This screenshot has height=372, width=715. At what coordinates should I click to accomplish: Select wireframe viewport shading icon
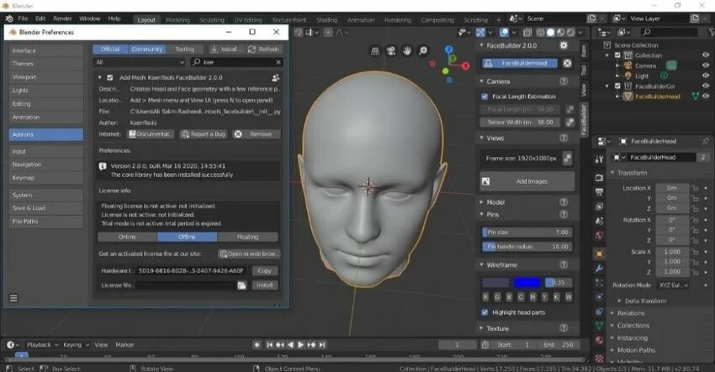541,32
